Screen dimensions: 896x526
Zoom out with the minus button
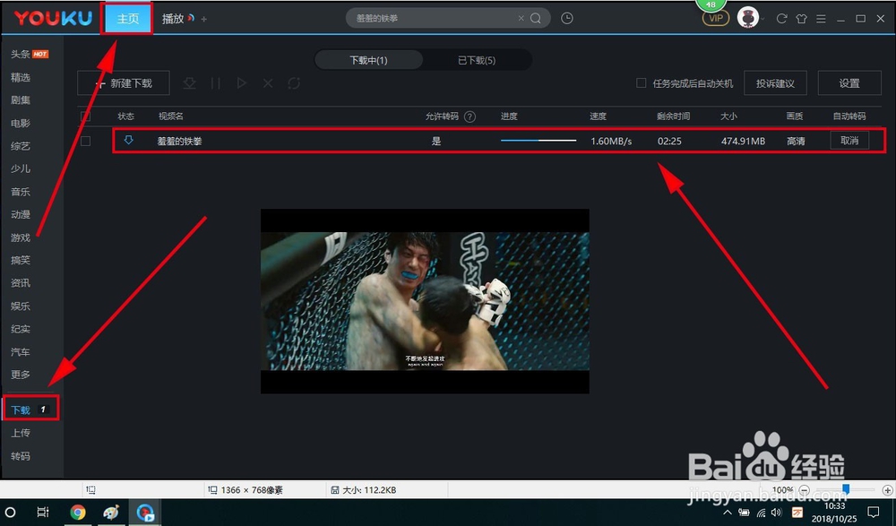804,490
